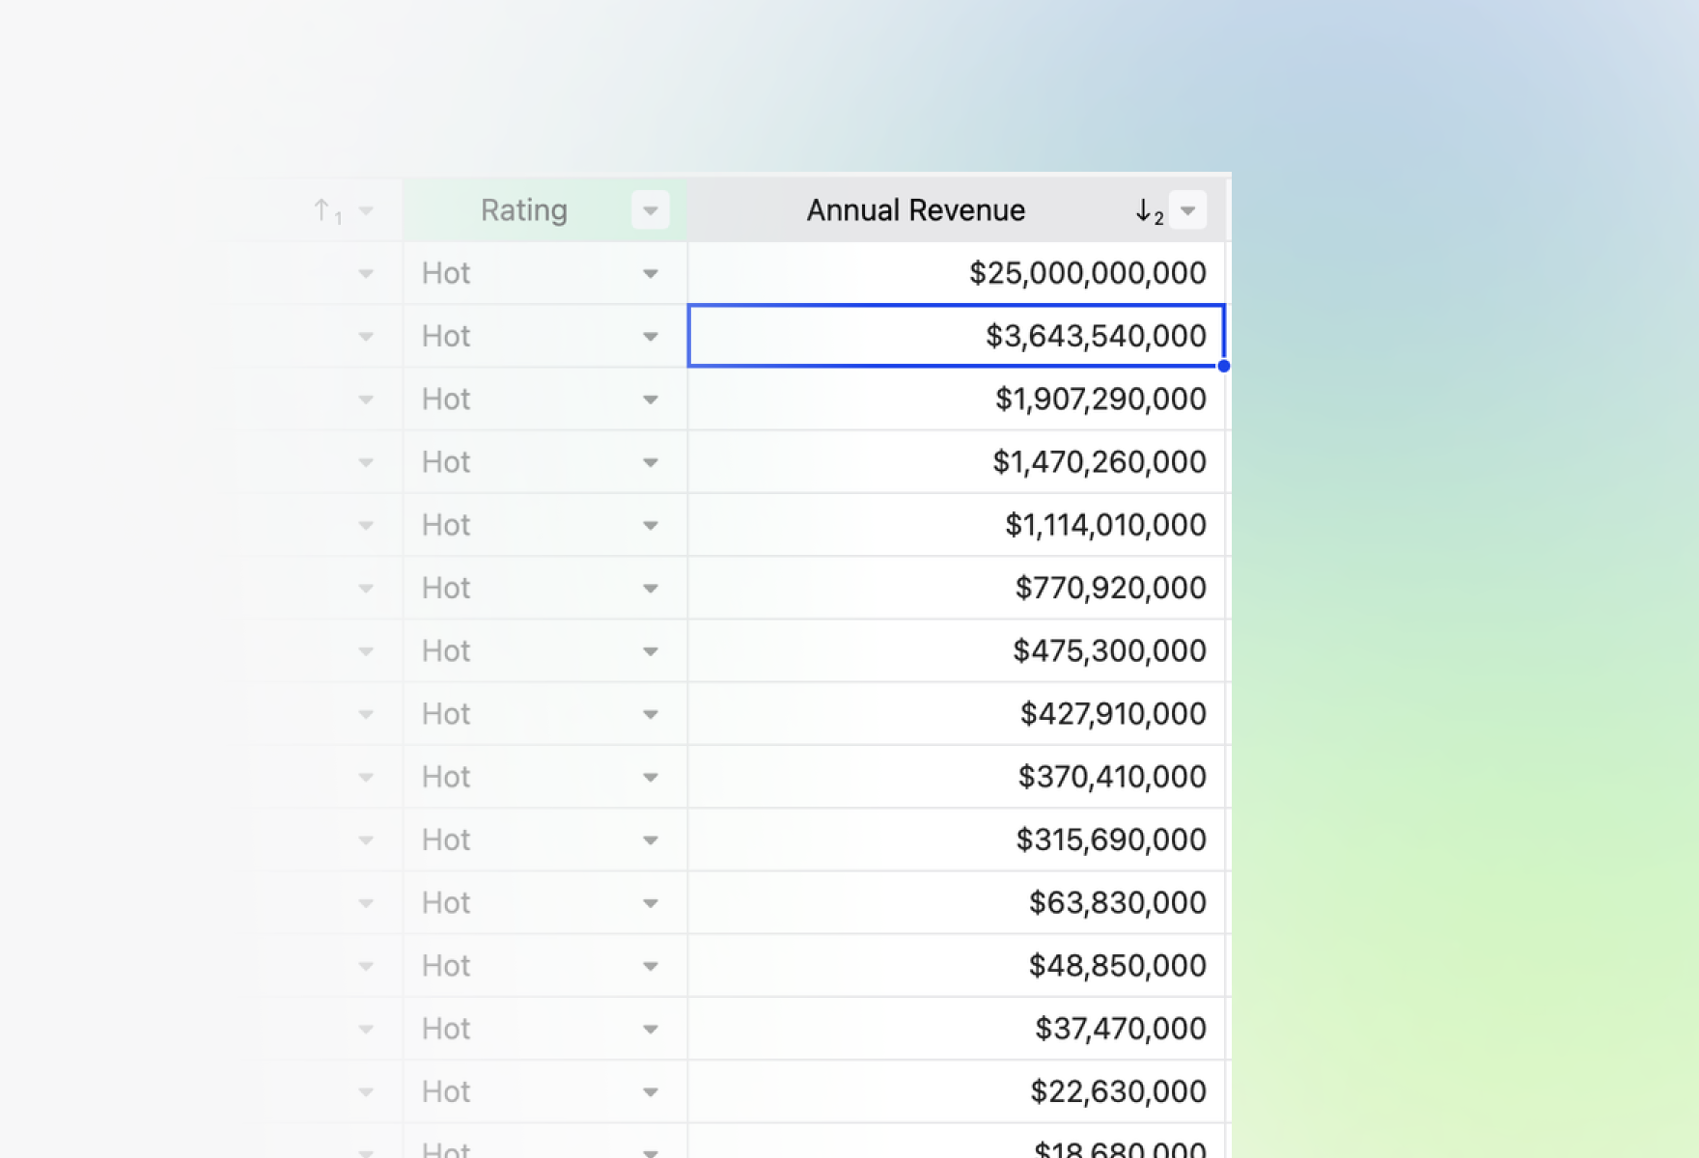Open the Rating column header dropdown

[x=651, y=210]
